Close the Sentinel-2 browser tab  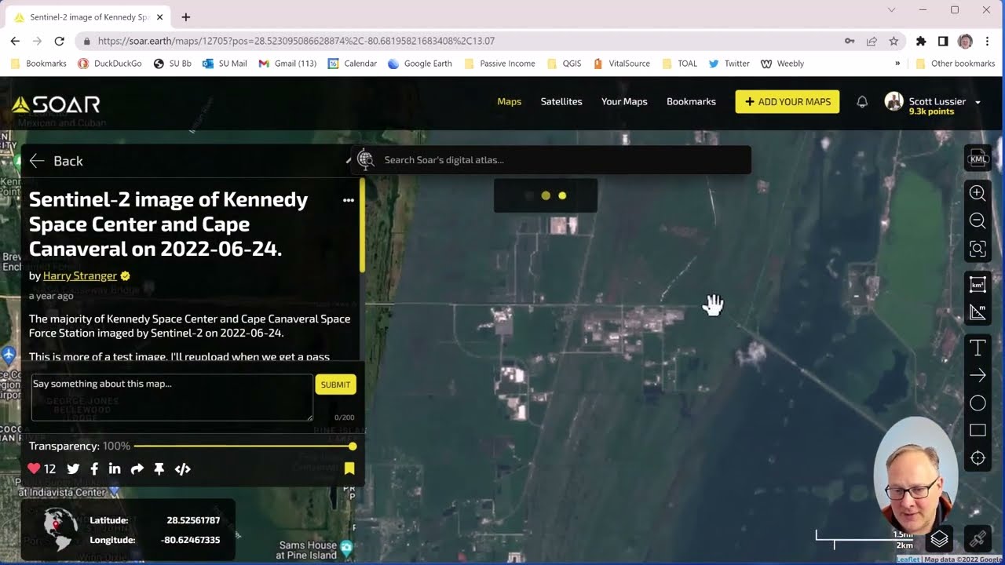(160, 17)
